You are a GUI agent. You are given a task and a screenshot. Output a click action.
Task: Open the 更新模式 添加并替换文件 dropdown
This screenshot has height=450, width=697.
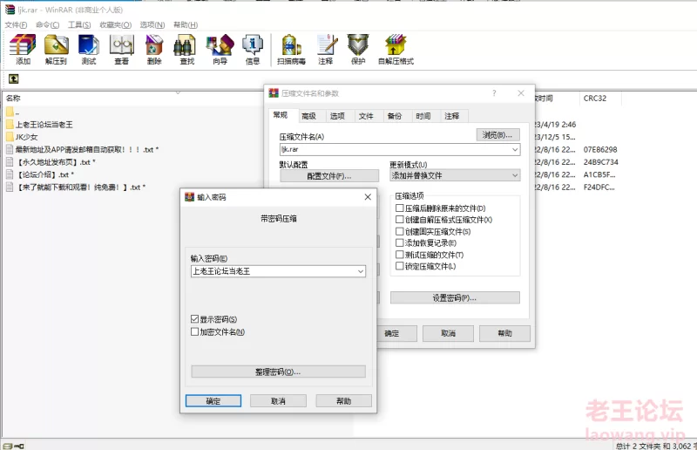(x=455, y=175)
